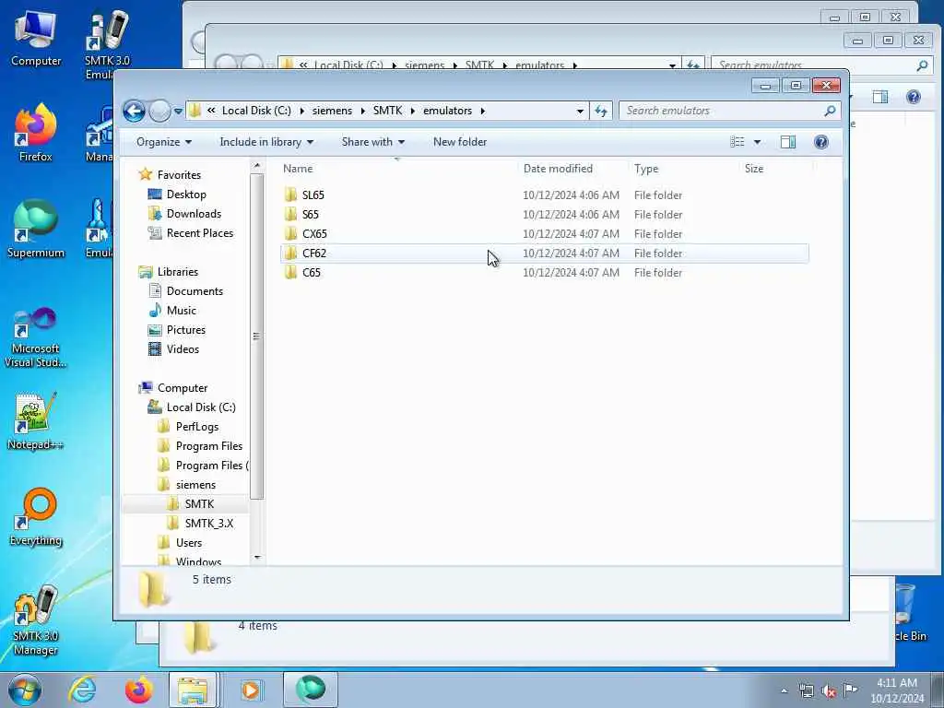Image resolution: width=944 pixels, height=708 pixels.
Task: Select the C65 folder
Action: click(545, 272)
